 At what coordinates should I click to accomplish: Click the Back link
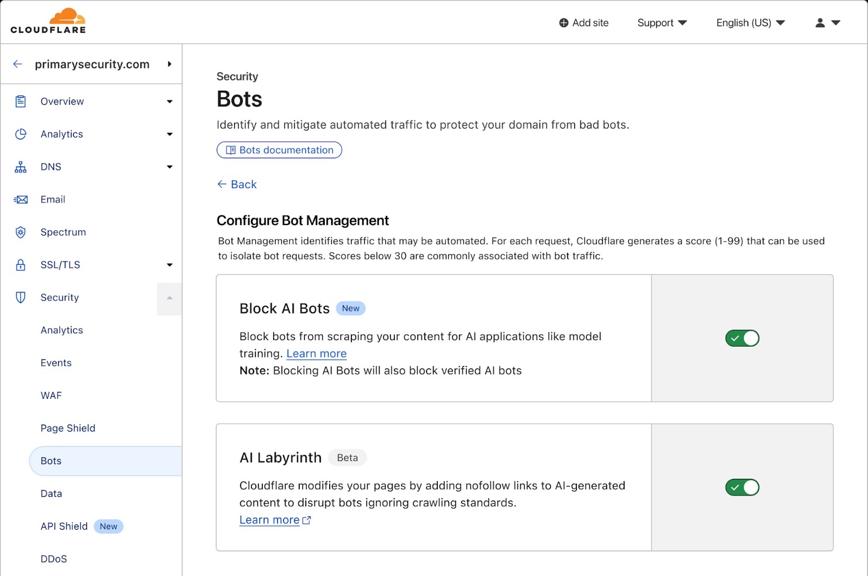[x=237, y=184]
